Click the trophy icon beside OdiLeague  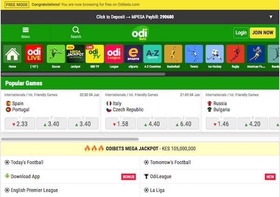[x=146, y=176]
